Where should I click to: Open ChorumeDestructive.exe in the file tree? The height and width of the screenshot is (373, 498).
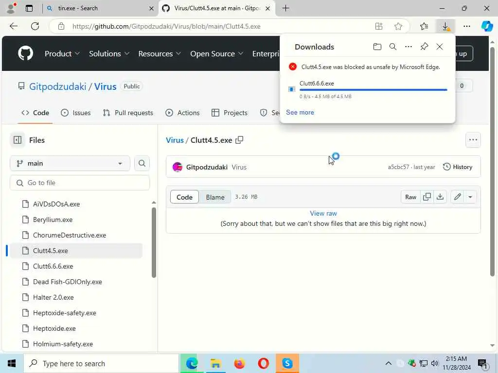(70, 235)
